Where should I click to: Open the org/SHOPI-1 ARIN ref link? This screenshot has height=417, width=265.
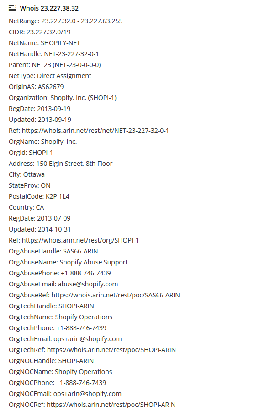tap(80, 240)
